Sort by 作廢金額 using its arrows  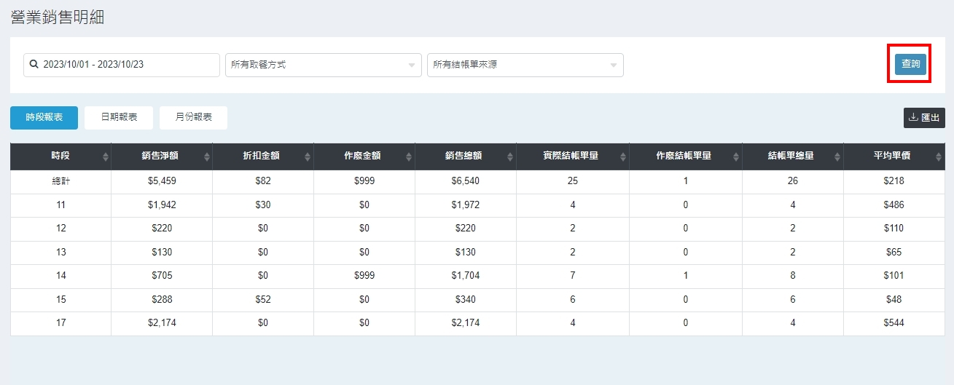(x=410, y=156)
